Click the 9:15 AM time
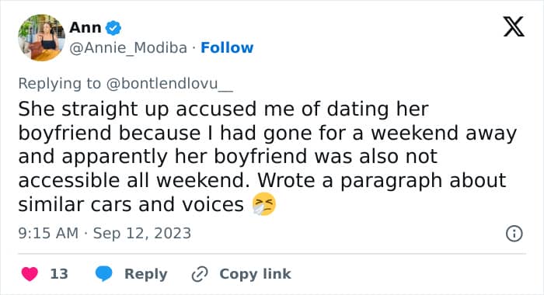The image size is (544, 295). point(48,233)
